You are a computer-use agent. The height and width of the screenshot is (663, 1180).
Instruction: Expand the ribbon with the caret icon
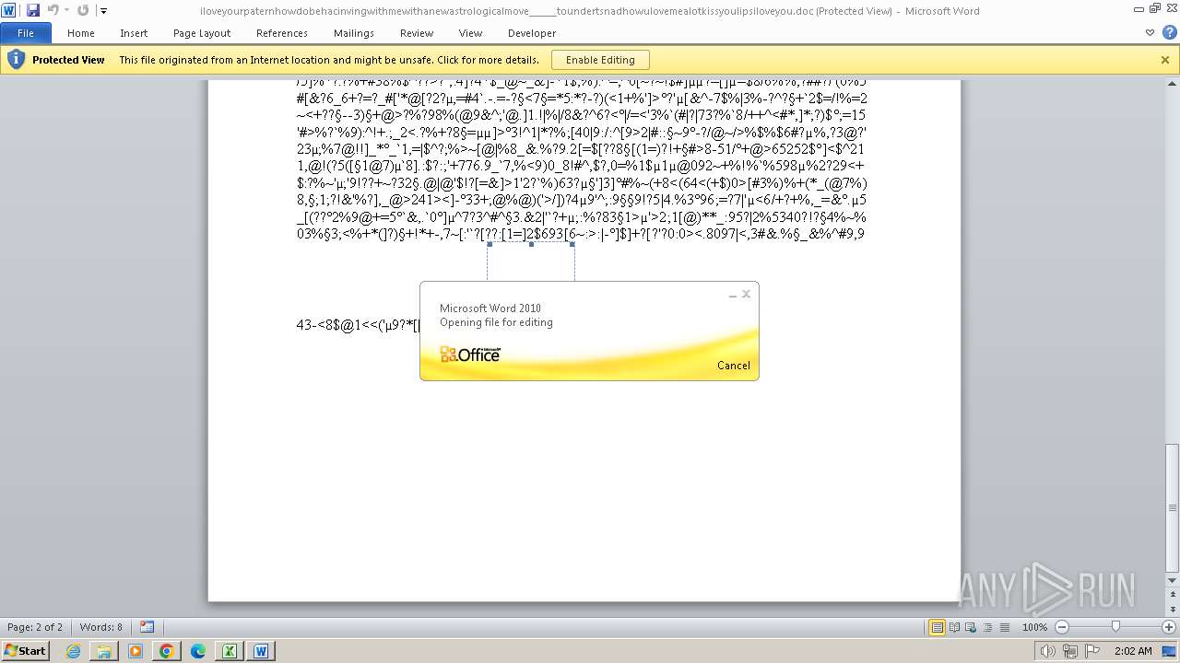tap(1150, 33)
